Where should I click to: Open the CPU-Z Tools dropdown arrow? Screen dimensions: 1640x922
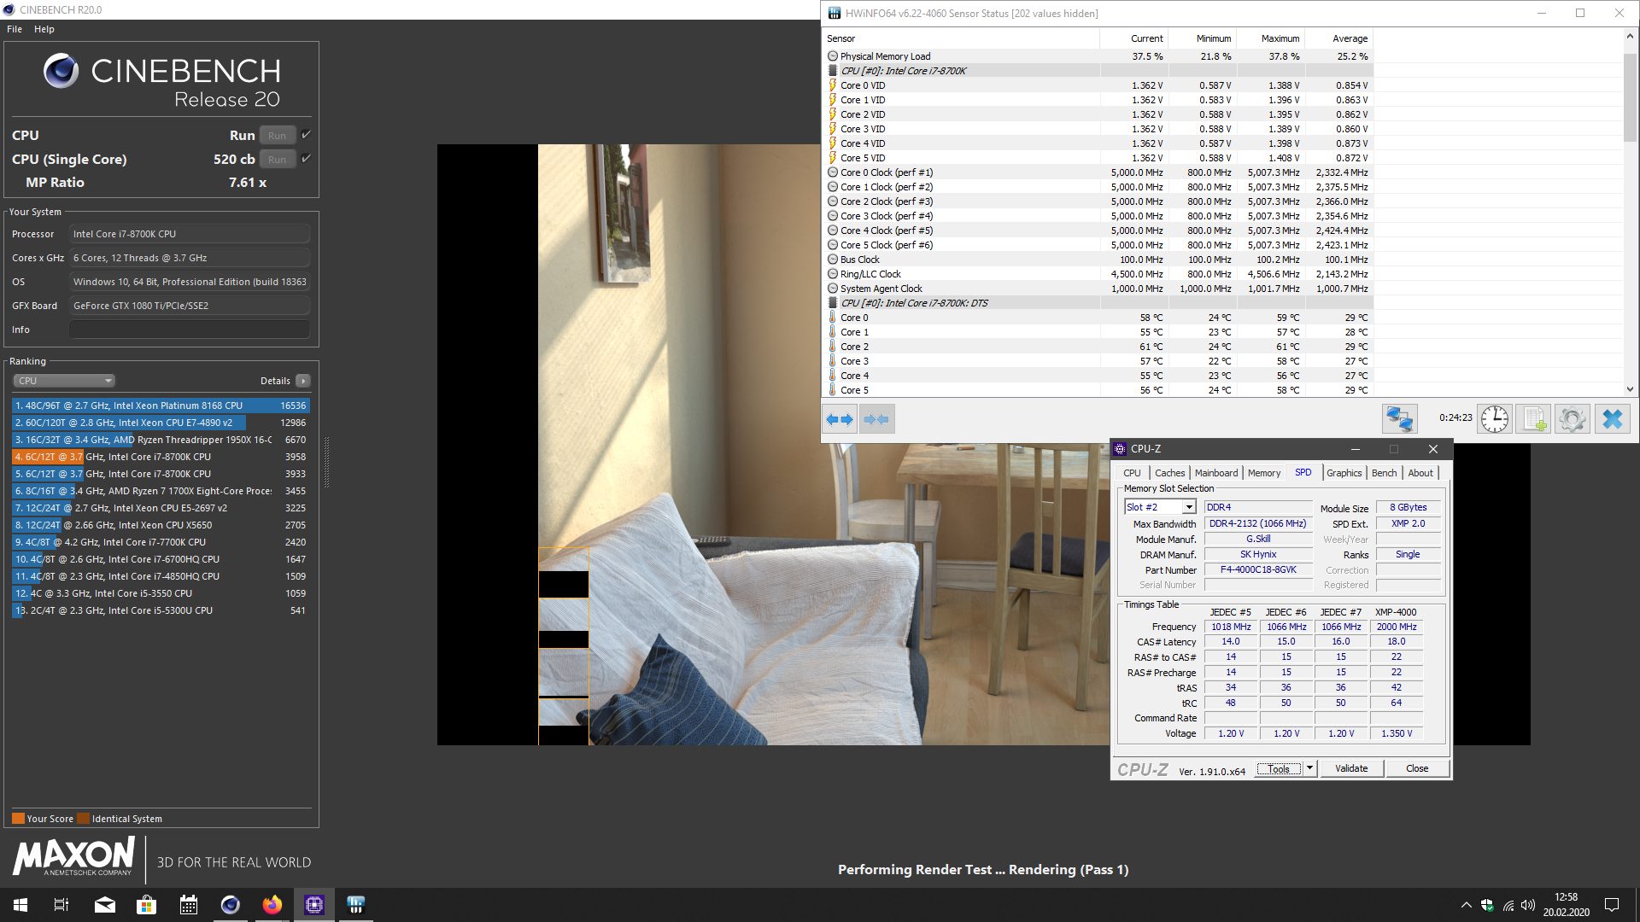click(1309, 768)
